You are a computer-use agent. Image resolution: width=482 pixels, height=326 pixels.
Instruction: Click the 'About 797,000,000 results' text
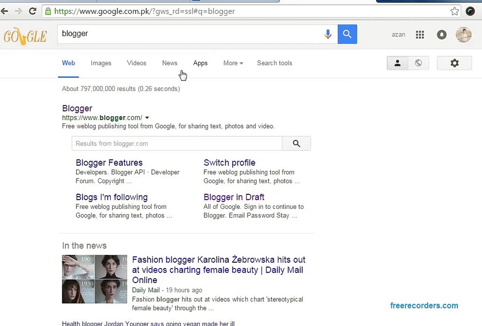pyautogui.click(x=121, y=89)
